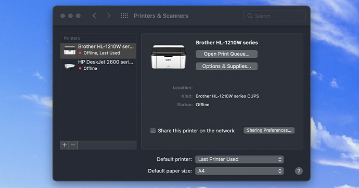
Task: Go back with the left chevron
Action: [94, 16]
